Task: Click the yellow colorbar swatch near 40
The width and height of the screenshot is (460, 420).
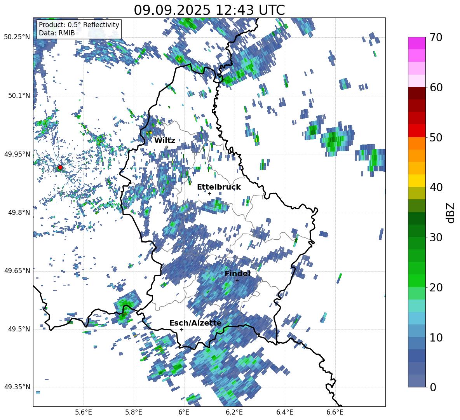Action: click(x=416, y=181)
